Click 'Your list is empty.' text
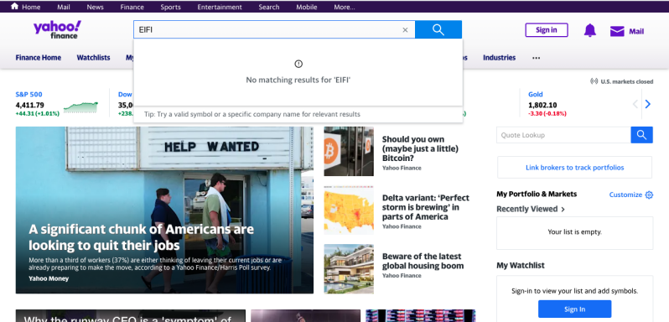This screenshot has width=669, height=322. coord(575,232)
